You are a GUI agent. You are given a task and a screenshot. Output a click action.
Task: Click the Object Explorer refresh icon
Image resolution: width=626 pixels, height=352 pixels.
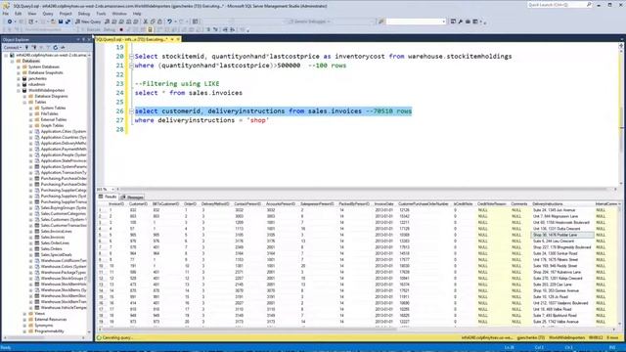tap(56, 48)
